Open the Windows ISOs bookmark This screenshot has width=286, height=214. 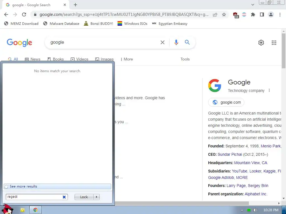(132, 23)
